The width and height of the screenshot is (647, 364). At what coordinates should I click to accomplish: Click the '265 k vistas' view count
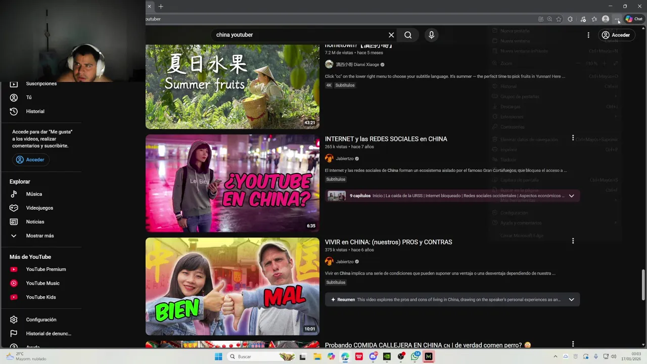click(336, 147)
